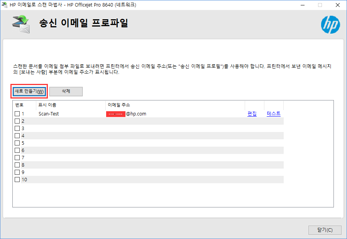Click the 송신 이메일 프로파일 heading
Screen dimensions: 347x239
pyautogui.click(x=84, y=23)
